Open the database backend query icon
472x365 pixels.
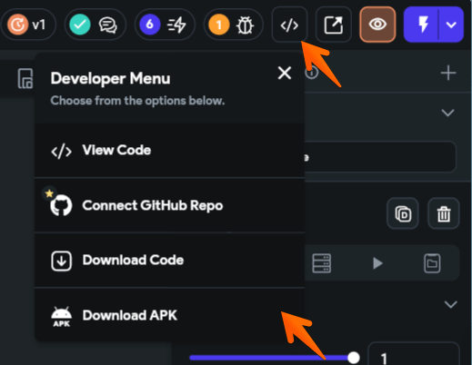pyautogui.click(x=322, y=263)
